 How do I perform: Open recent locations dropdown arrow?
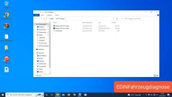click(x=42, y=19)
